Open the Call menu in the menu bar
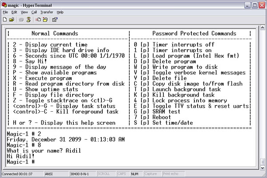267x178 pixels. 34,12
